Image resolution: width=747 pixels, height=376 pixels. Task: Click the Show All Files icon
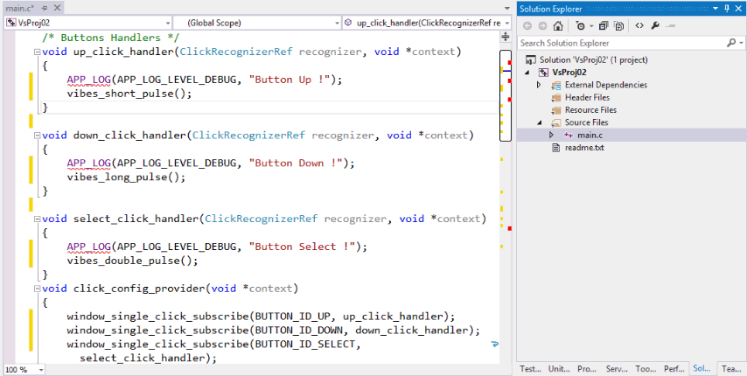(618, 25)
